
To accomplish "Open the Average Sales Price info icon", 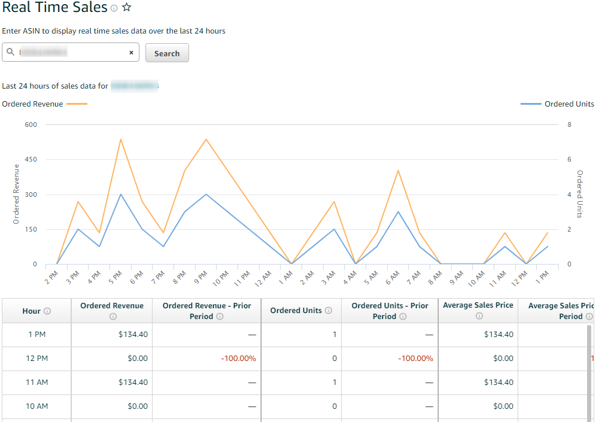I will (478, 317).
